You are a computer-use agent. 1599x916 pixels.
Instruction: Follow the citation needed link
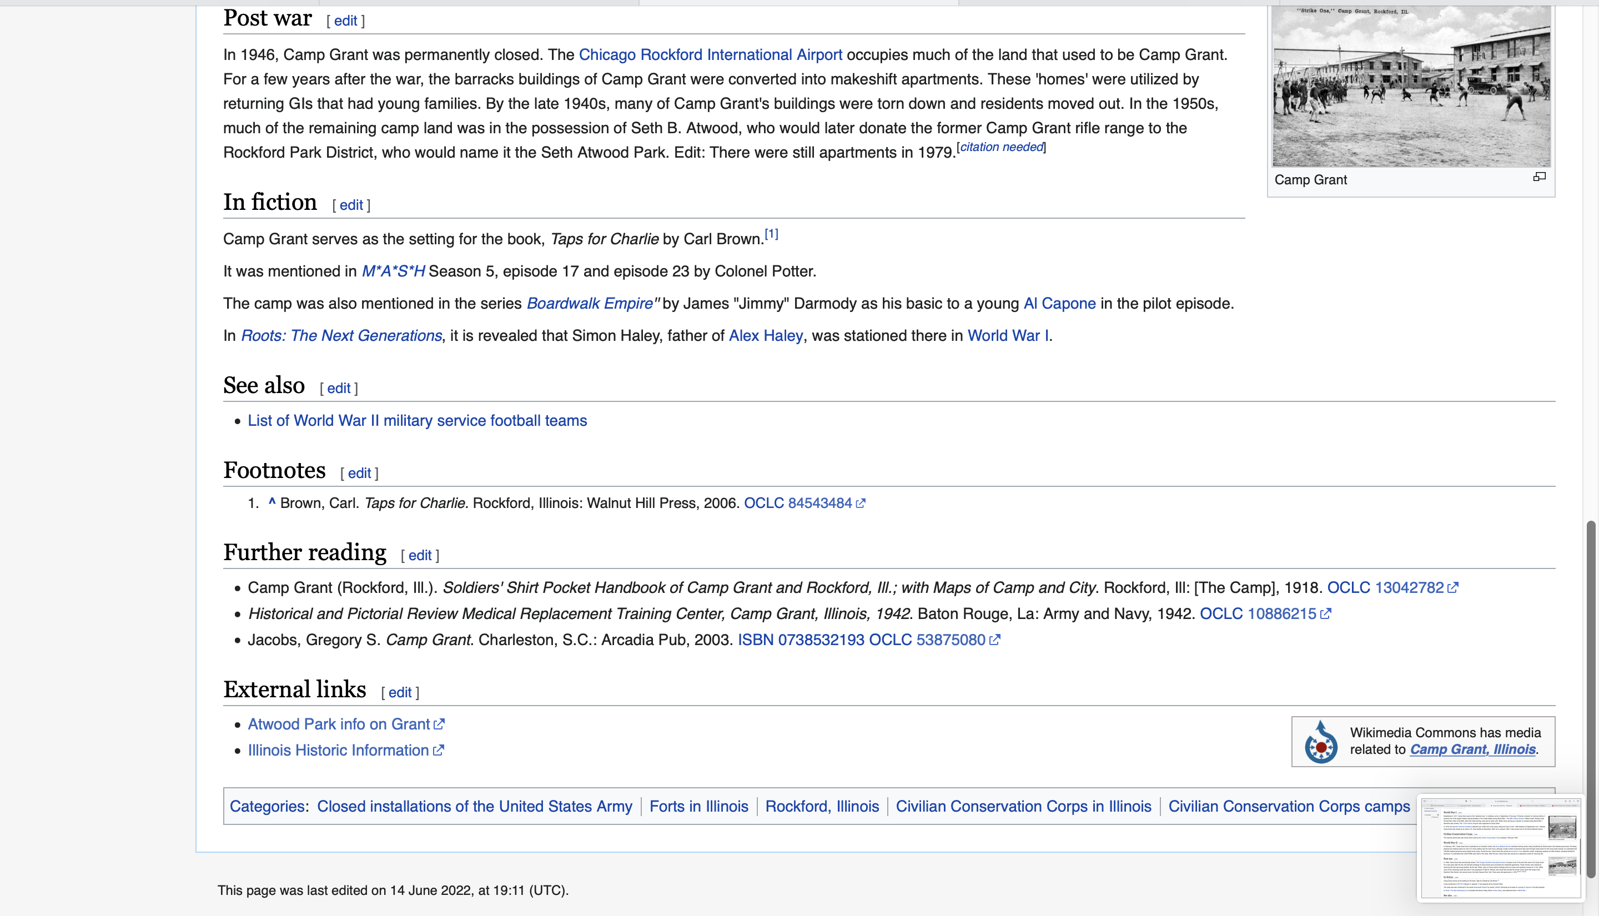pos(1001,147)
